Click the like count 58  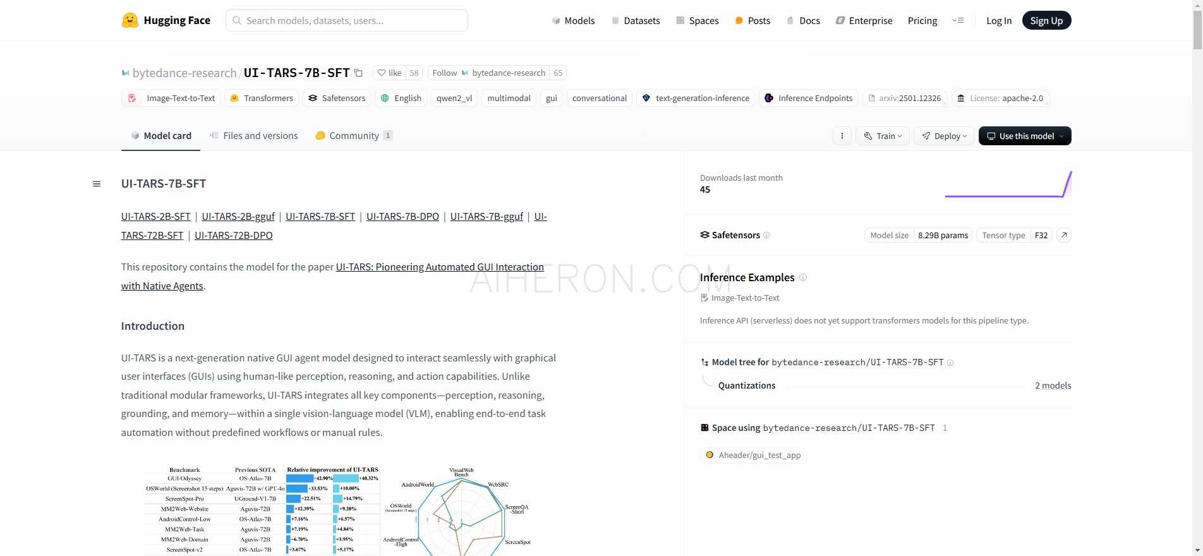(414, 73)
